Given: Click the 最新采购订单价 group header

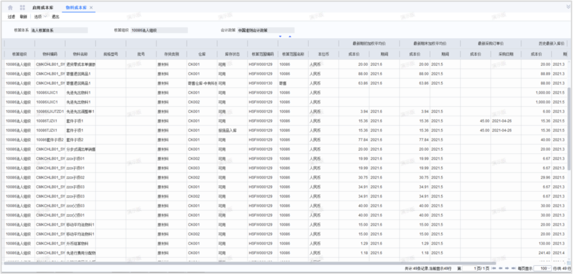Looking at the screenshot, I should tap(491, 44).
